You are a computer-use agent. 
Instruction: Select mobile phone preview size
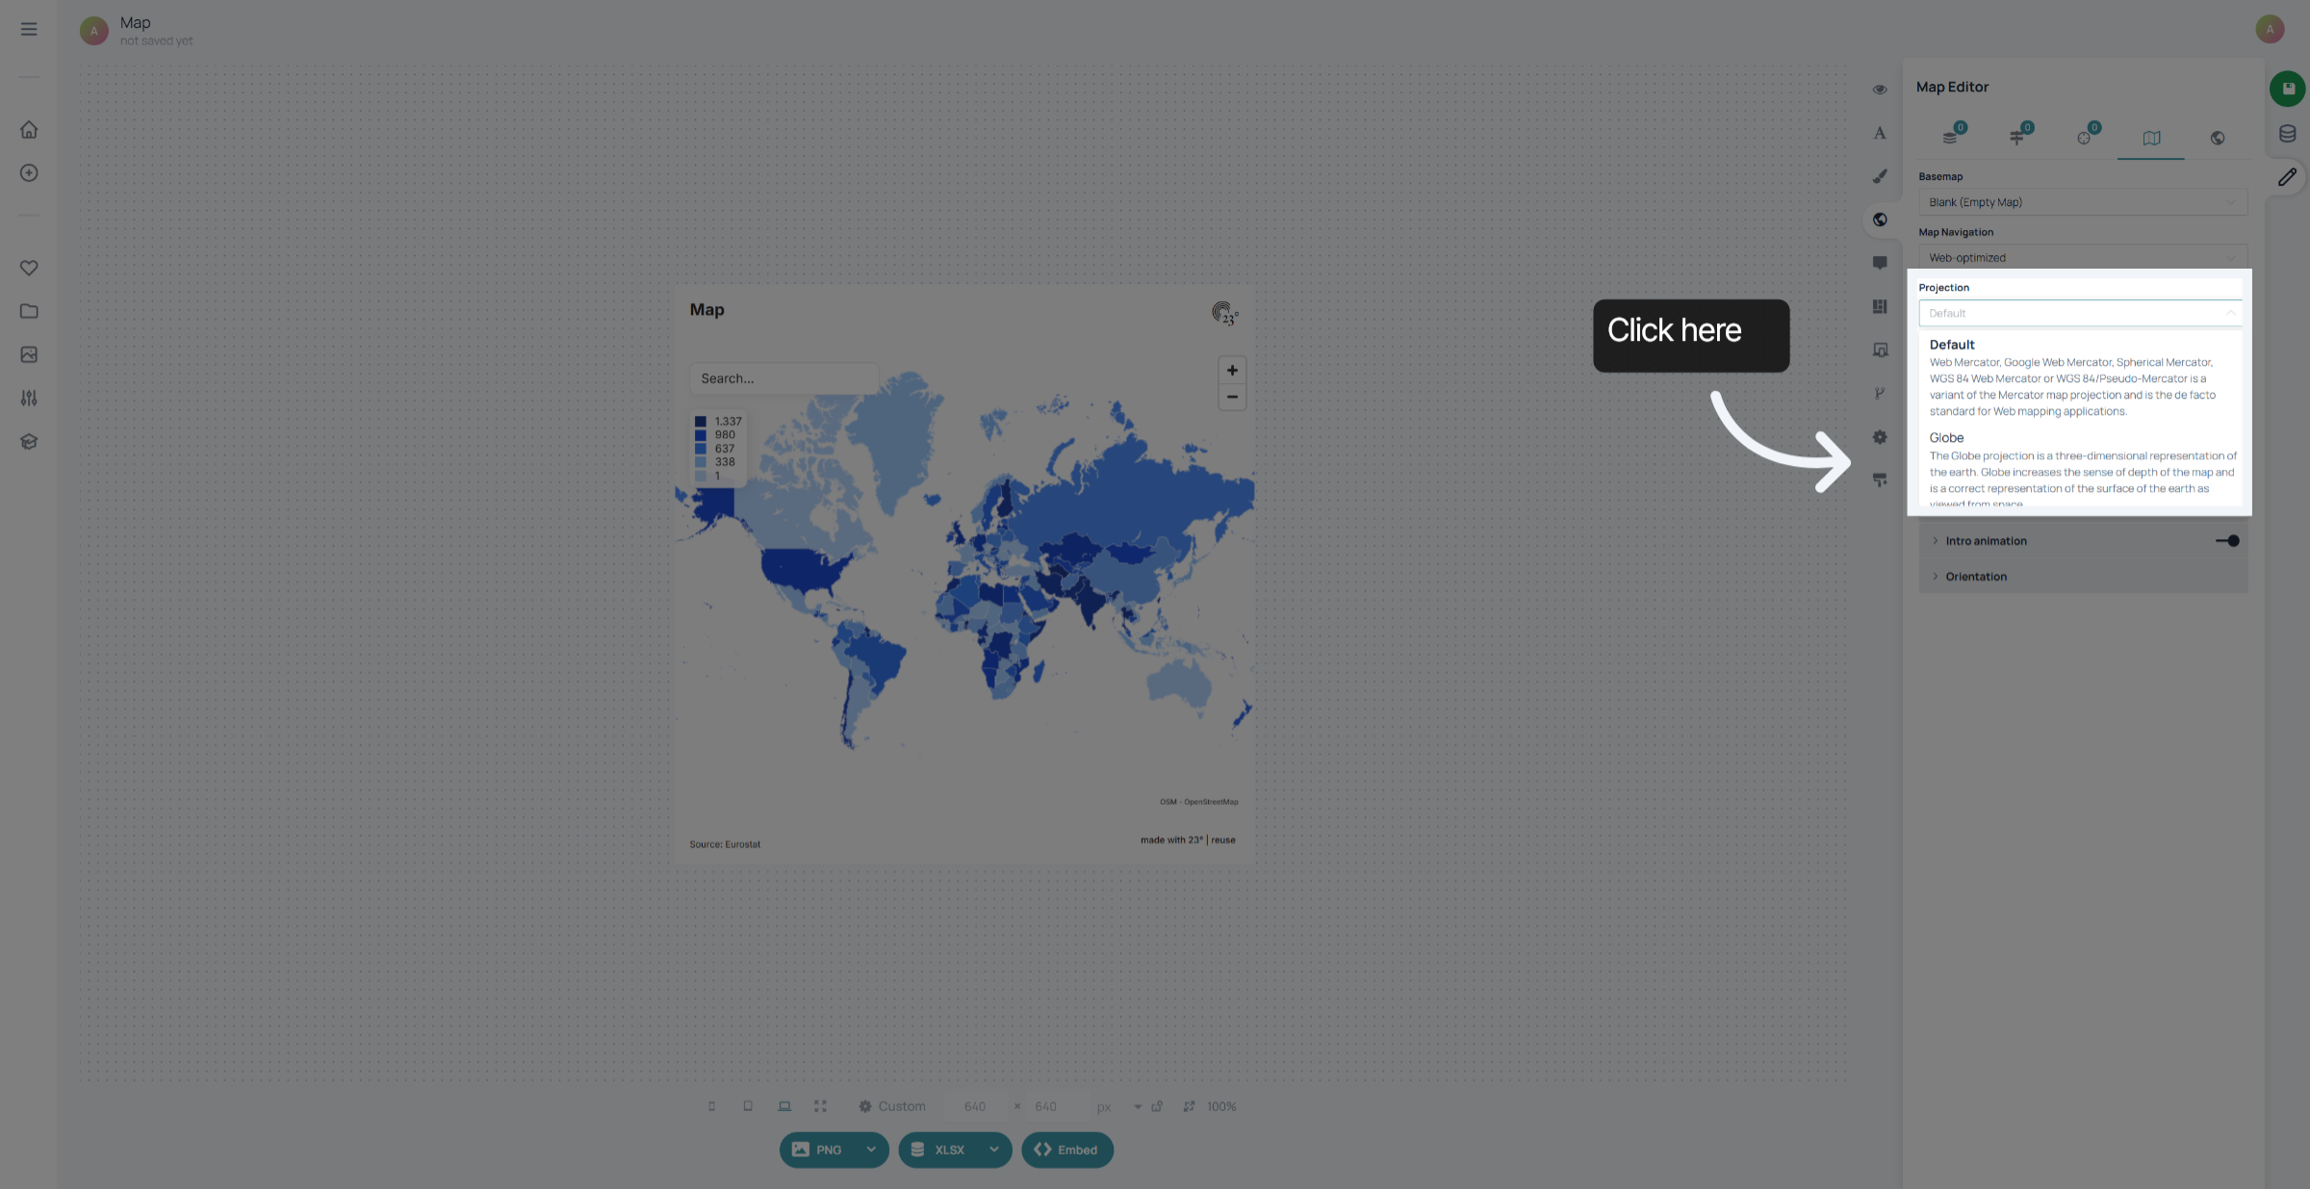click(x=711, y=1106)
